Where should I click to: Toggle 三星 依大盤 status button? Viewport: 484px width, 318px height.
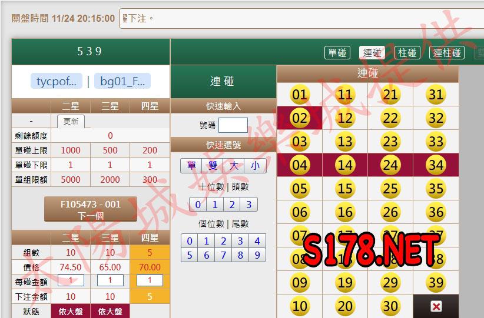[110, 311]
